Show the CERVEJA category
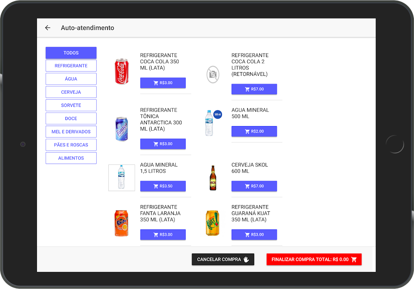 (x=71, y=92)
